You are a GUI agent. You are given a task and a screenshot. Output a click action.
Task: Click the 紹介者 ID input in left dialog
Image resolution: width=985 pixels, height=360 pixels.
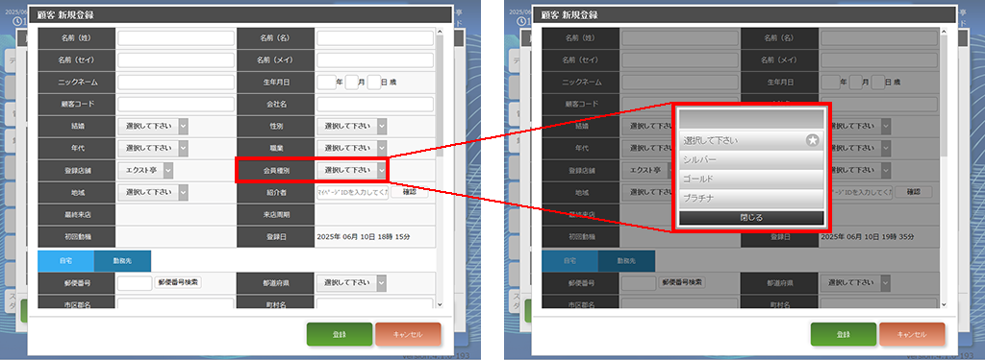352,192
